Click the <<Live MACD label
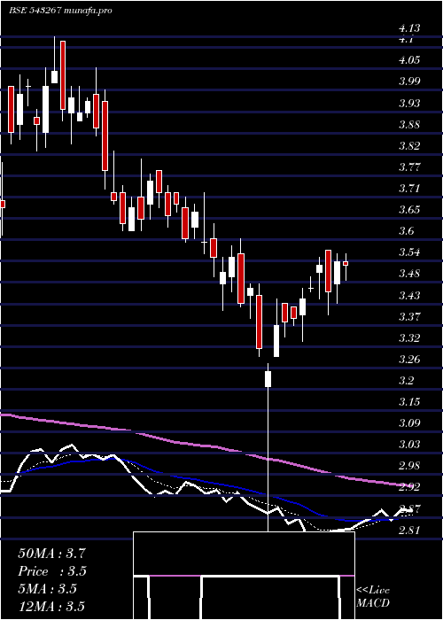The height and width of the screenshot is (620, 443). 373,596
